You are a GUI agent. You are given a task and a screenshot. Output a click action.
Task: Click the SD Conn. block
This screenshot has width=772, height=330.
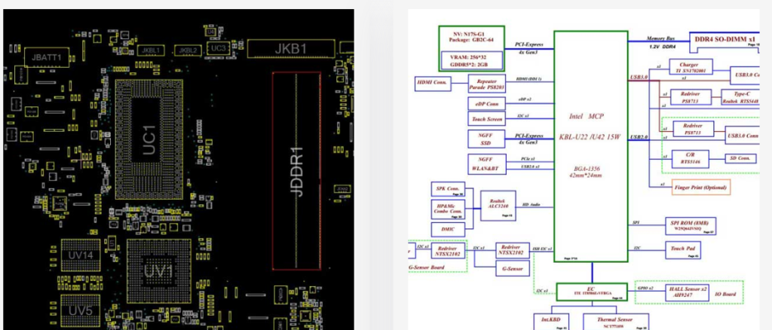tap(740, 158)
